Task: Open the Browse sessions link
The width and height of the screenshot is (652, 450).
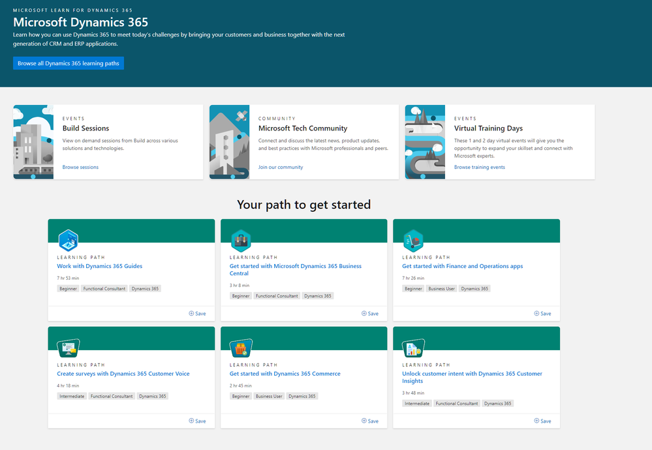Action: pyautogui.click(x=80, y=167)
